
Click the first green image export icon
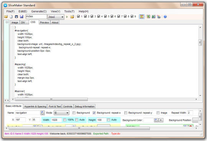click(148, 17)
